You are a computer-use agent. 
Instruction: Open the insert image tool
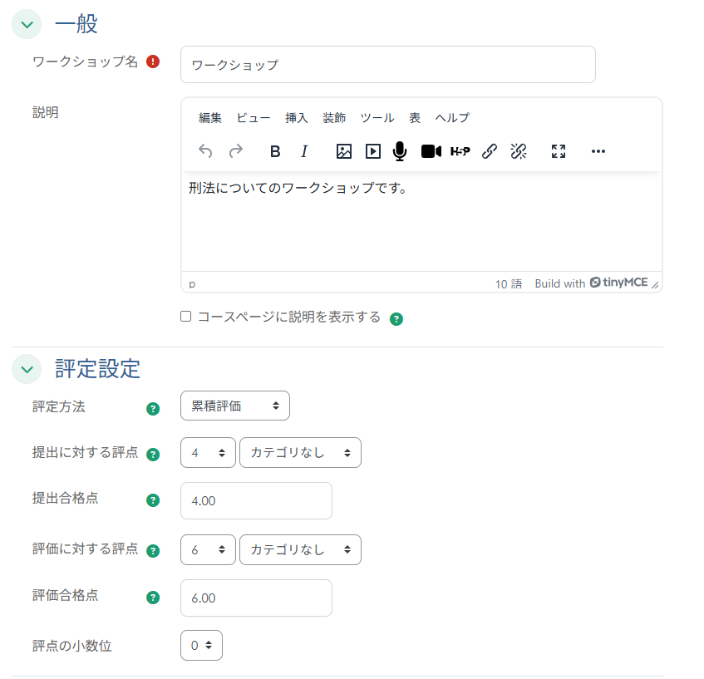(344, 151)
